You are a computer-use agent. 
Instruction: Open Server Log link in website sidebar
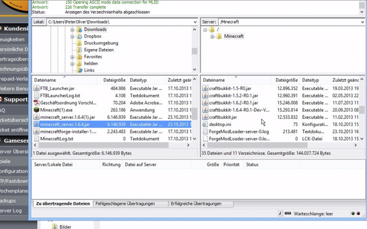pyautogui.click(x=11, y=211)
